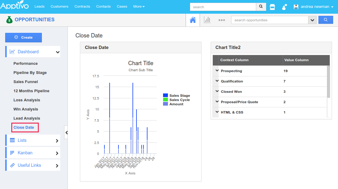Open the app store icon in header
The image size is (338, 189).
[x=272, y=7]
